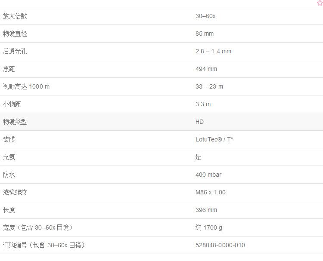Click the 396 mm length value

[x=206, y=210]
